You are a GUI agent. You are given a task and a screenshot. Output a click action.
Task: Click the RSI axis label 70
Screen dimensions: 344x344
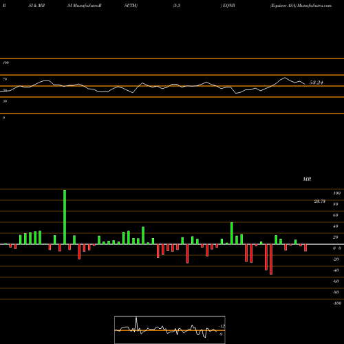[x=5, y=79]
